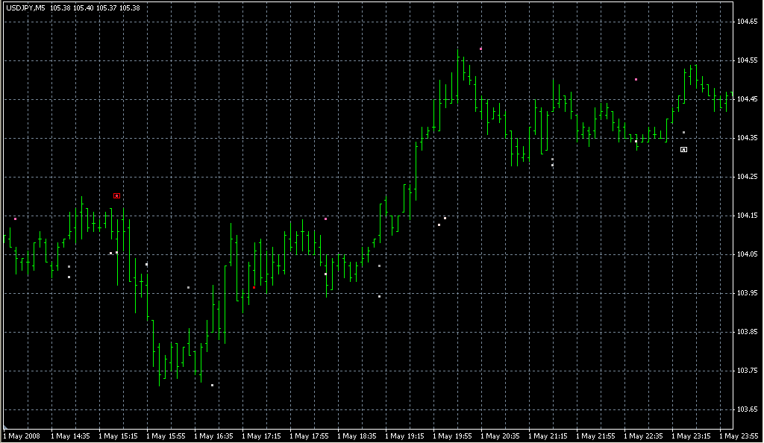This screenshot has width=764, height=443.
Task: Click the USDJPY,M5 chart title
Action: [25, 7]
